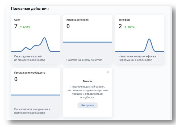Image resolution: width=176 pixels, height=125 pixels.
Task: Click the Полезные действия section heading
Action: point(30,9)
